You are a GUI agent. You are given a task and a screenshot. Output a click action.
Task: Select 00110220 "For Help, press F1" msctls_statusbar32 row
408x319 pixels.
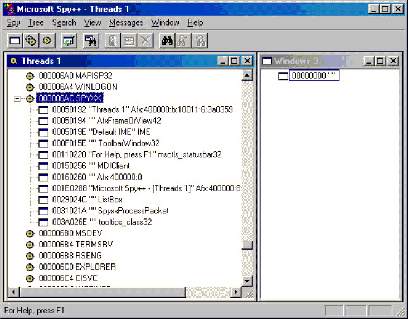[x=137, y=154]
